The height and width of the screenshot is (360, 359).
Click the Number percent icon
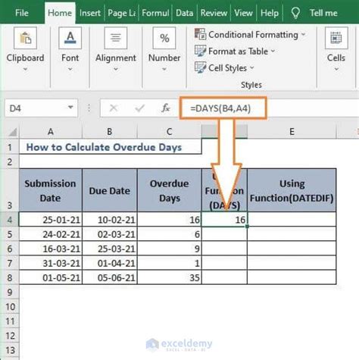coord(164,38)
